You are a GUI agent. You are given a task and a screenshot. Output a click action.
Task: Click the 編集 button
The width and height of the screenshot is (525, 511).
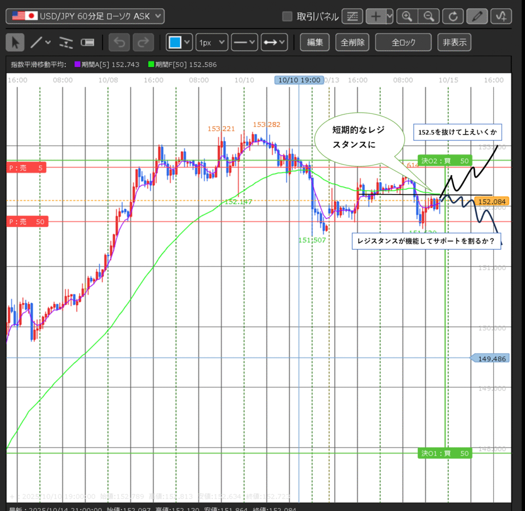(x=315, y=43)
